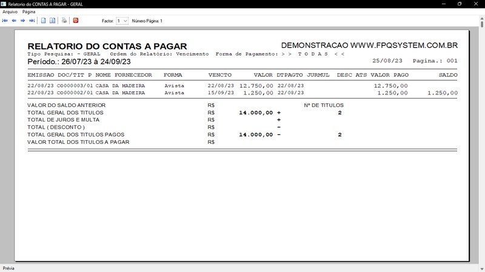Click the 1.250,00 SALDO value
This screenshot has height=272, width=485.
(443, 93)
